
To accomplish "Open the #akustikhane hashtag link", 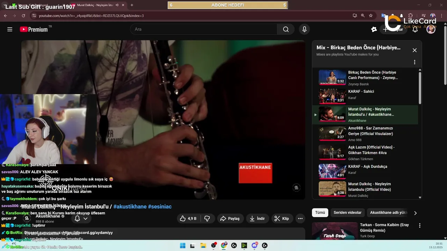I will pos(130,207).
